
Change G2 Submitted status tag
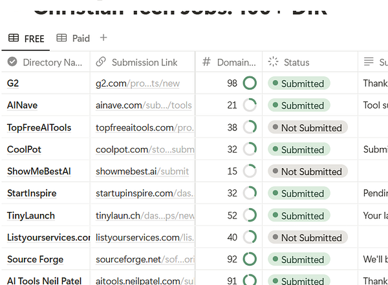coord(299,83)
